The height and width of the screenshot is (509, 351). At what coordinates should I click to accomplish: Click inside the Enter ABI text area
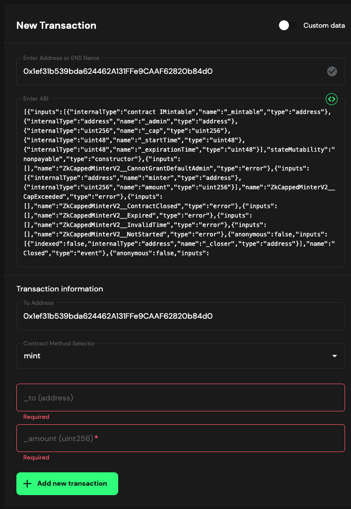pyautogui.click(x=179, y=183)
